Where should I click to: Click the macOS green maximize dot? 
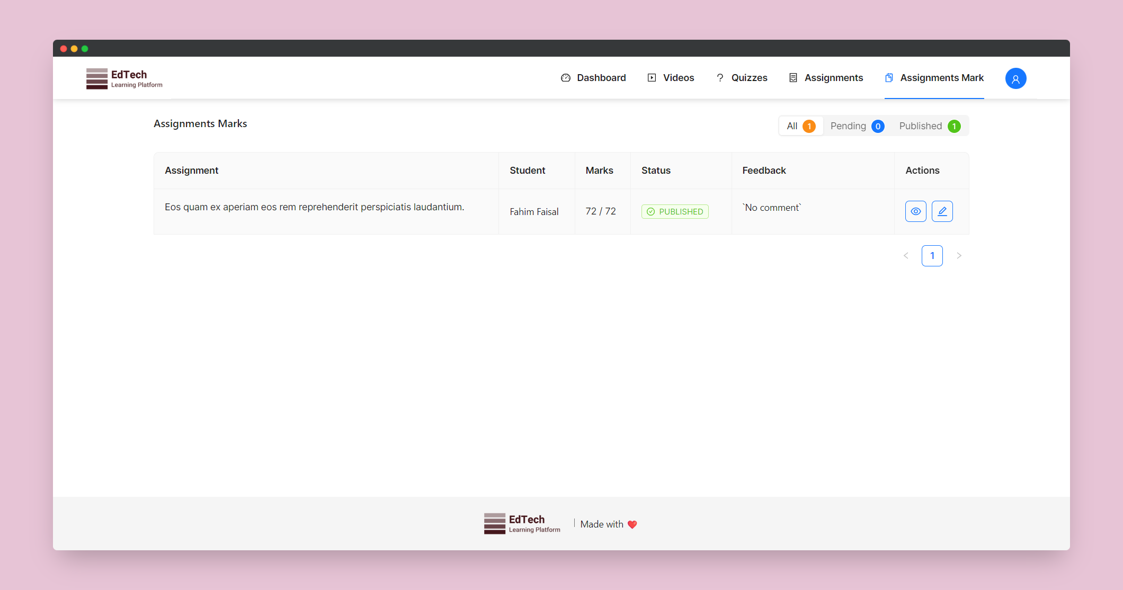85,49
